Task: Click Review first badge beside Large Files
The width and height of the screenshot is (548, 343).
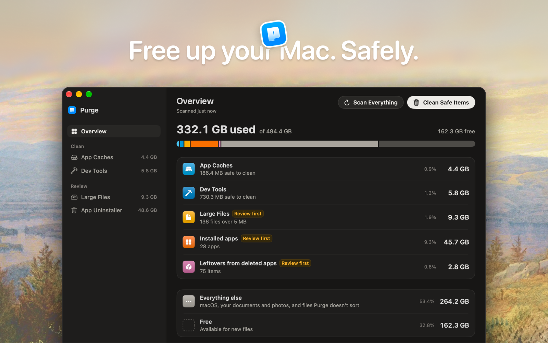Action: [x=248, y=214]
